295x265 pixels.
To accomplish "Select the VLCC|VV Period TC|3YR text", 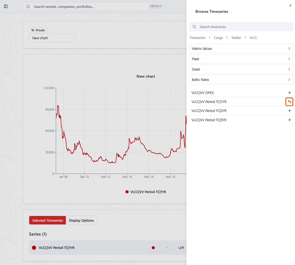I will coord(209,111).
